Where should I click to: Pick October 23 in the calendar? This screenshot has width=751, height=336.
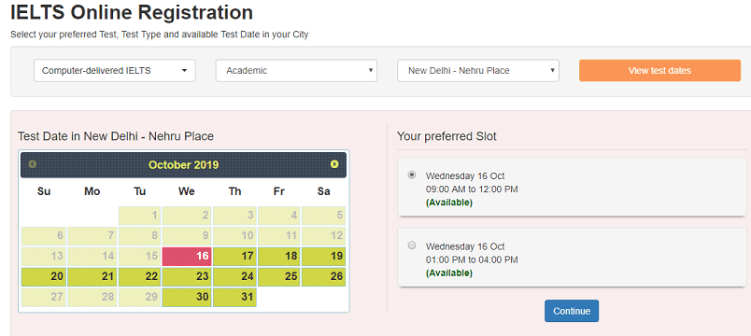pyautogui.click(x=187, y=277)
